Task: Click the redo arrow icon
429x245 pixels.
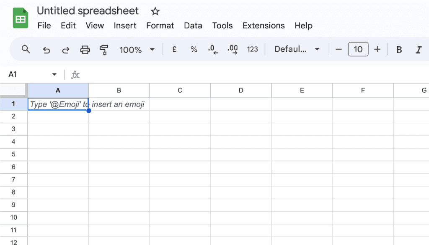Action: pos(66,50)
